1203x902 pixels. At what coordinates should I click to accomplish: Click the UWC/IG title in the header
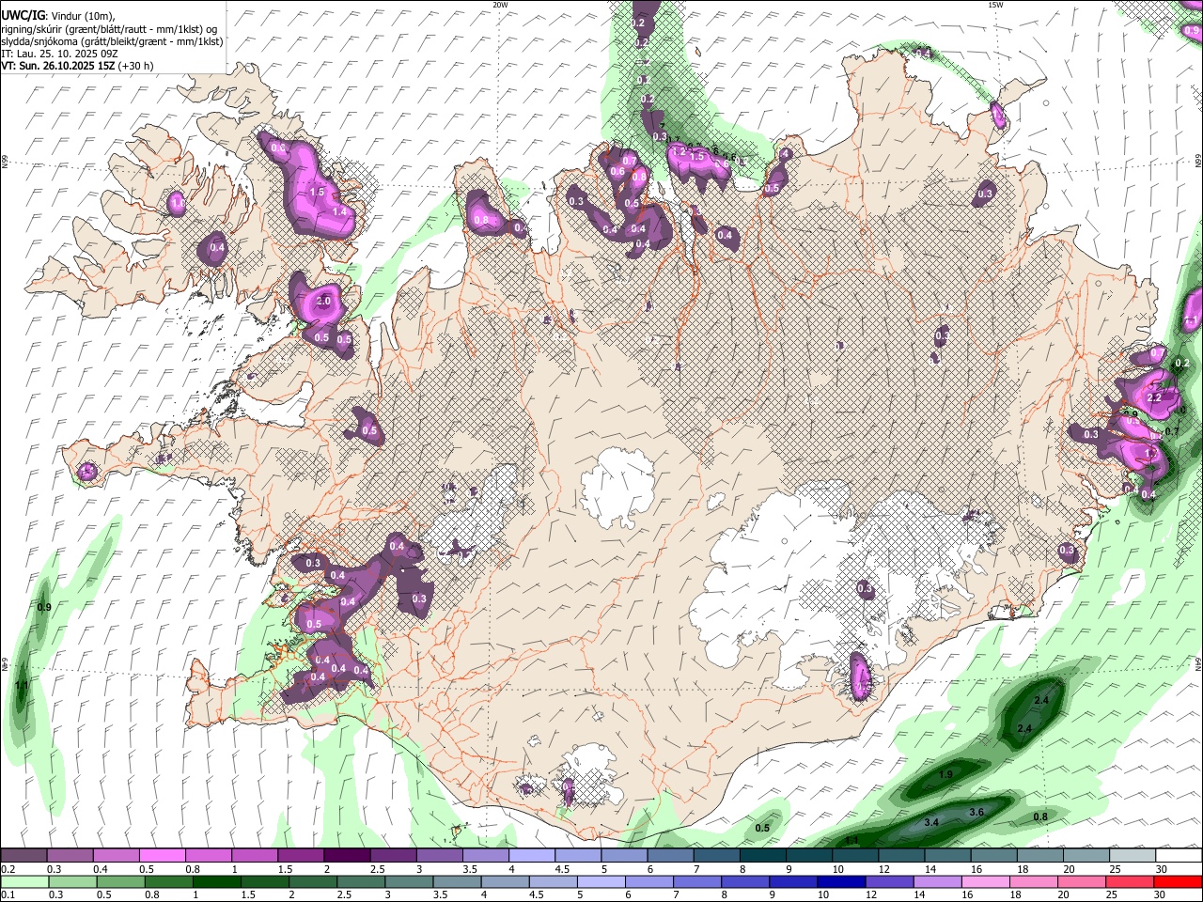(23, 16)
